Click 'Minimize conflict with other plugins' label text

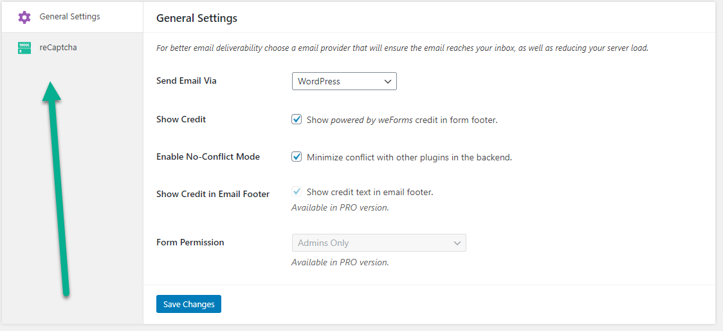(x=409, y=157)
